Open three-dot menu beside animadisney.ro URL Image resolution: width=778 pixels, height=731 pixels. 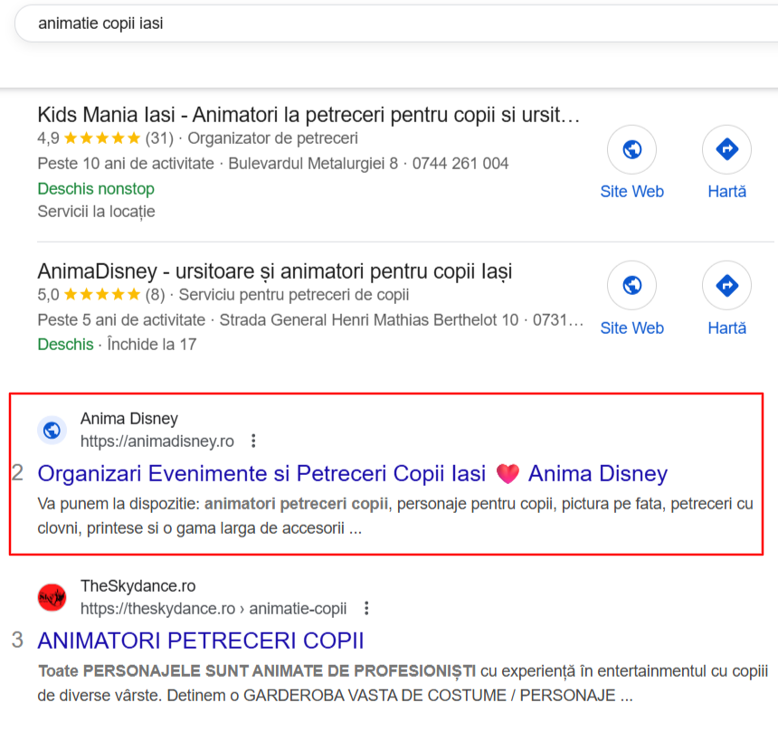(x=253, y=441)
